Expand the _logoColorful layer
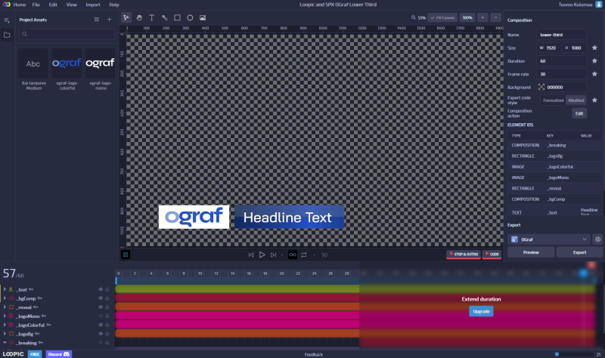 click(5, 325)
